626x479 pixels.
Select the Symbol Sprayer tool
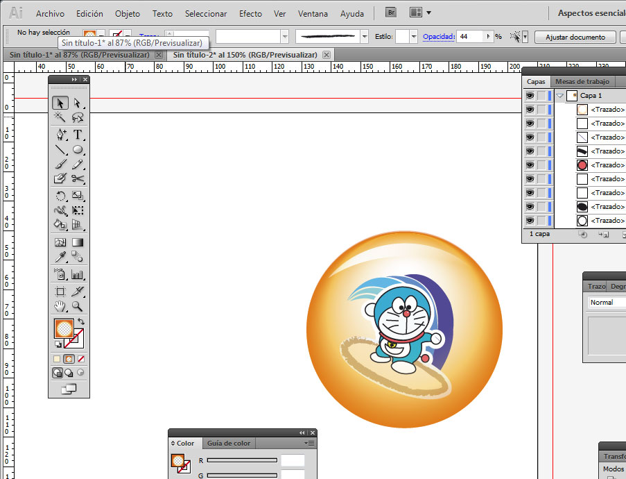pyautogui.click(x=60, y=274)
